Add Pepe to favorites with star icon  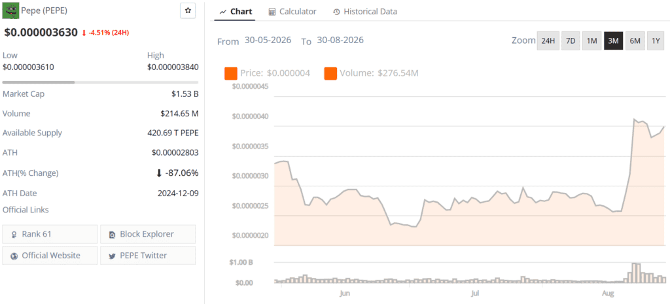(188, 10)
